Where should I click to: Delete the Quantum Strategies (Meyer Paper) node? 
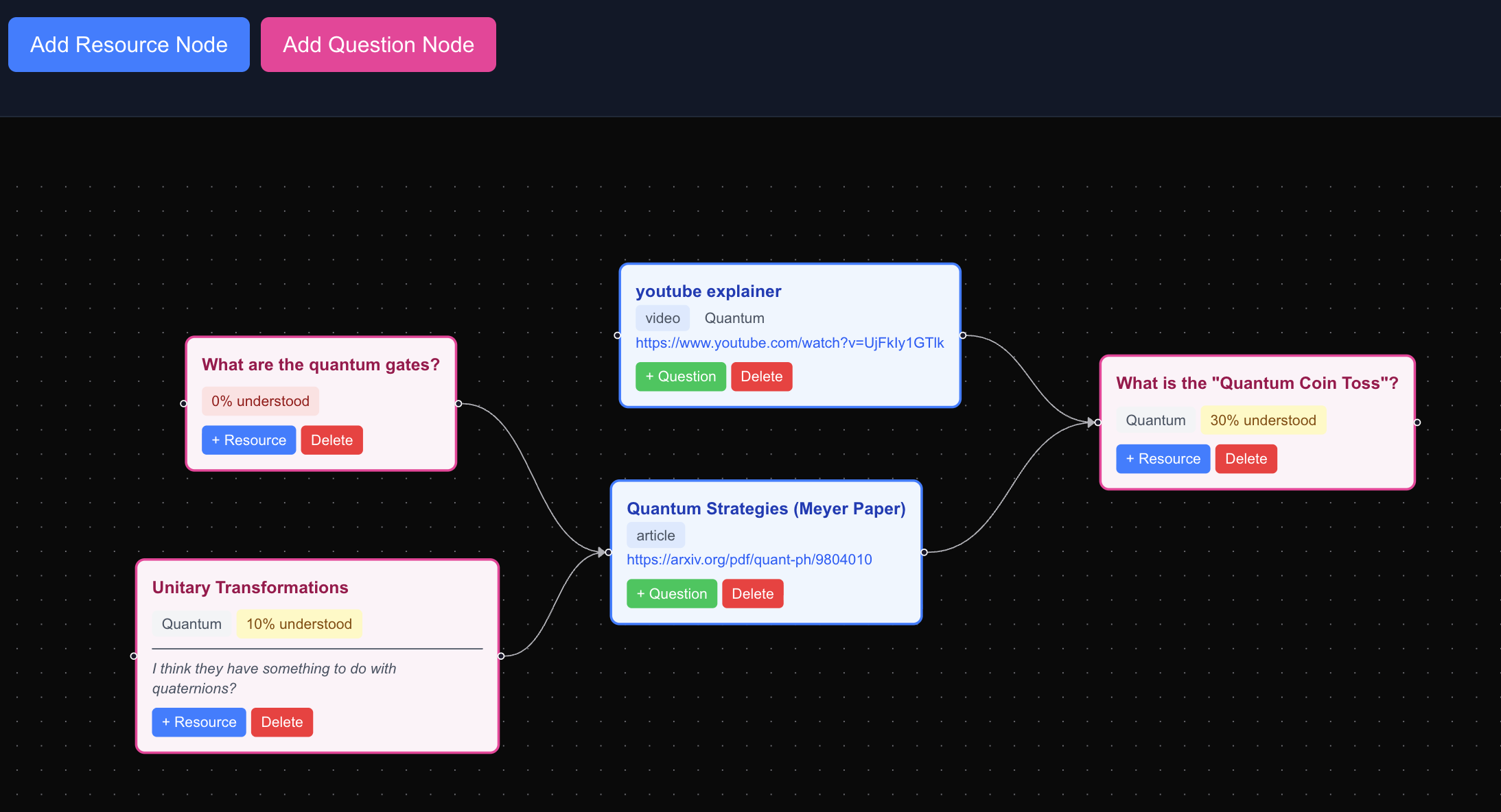click(752, 593)
